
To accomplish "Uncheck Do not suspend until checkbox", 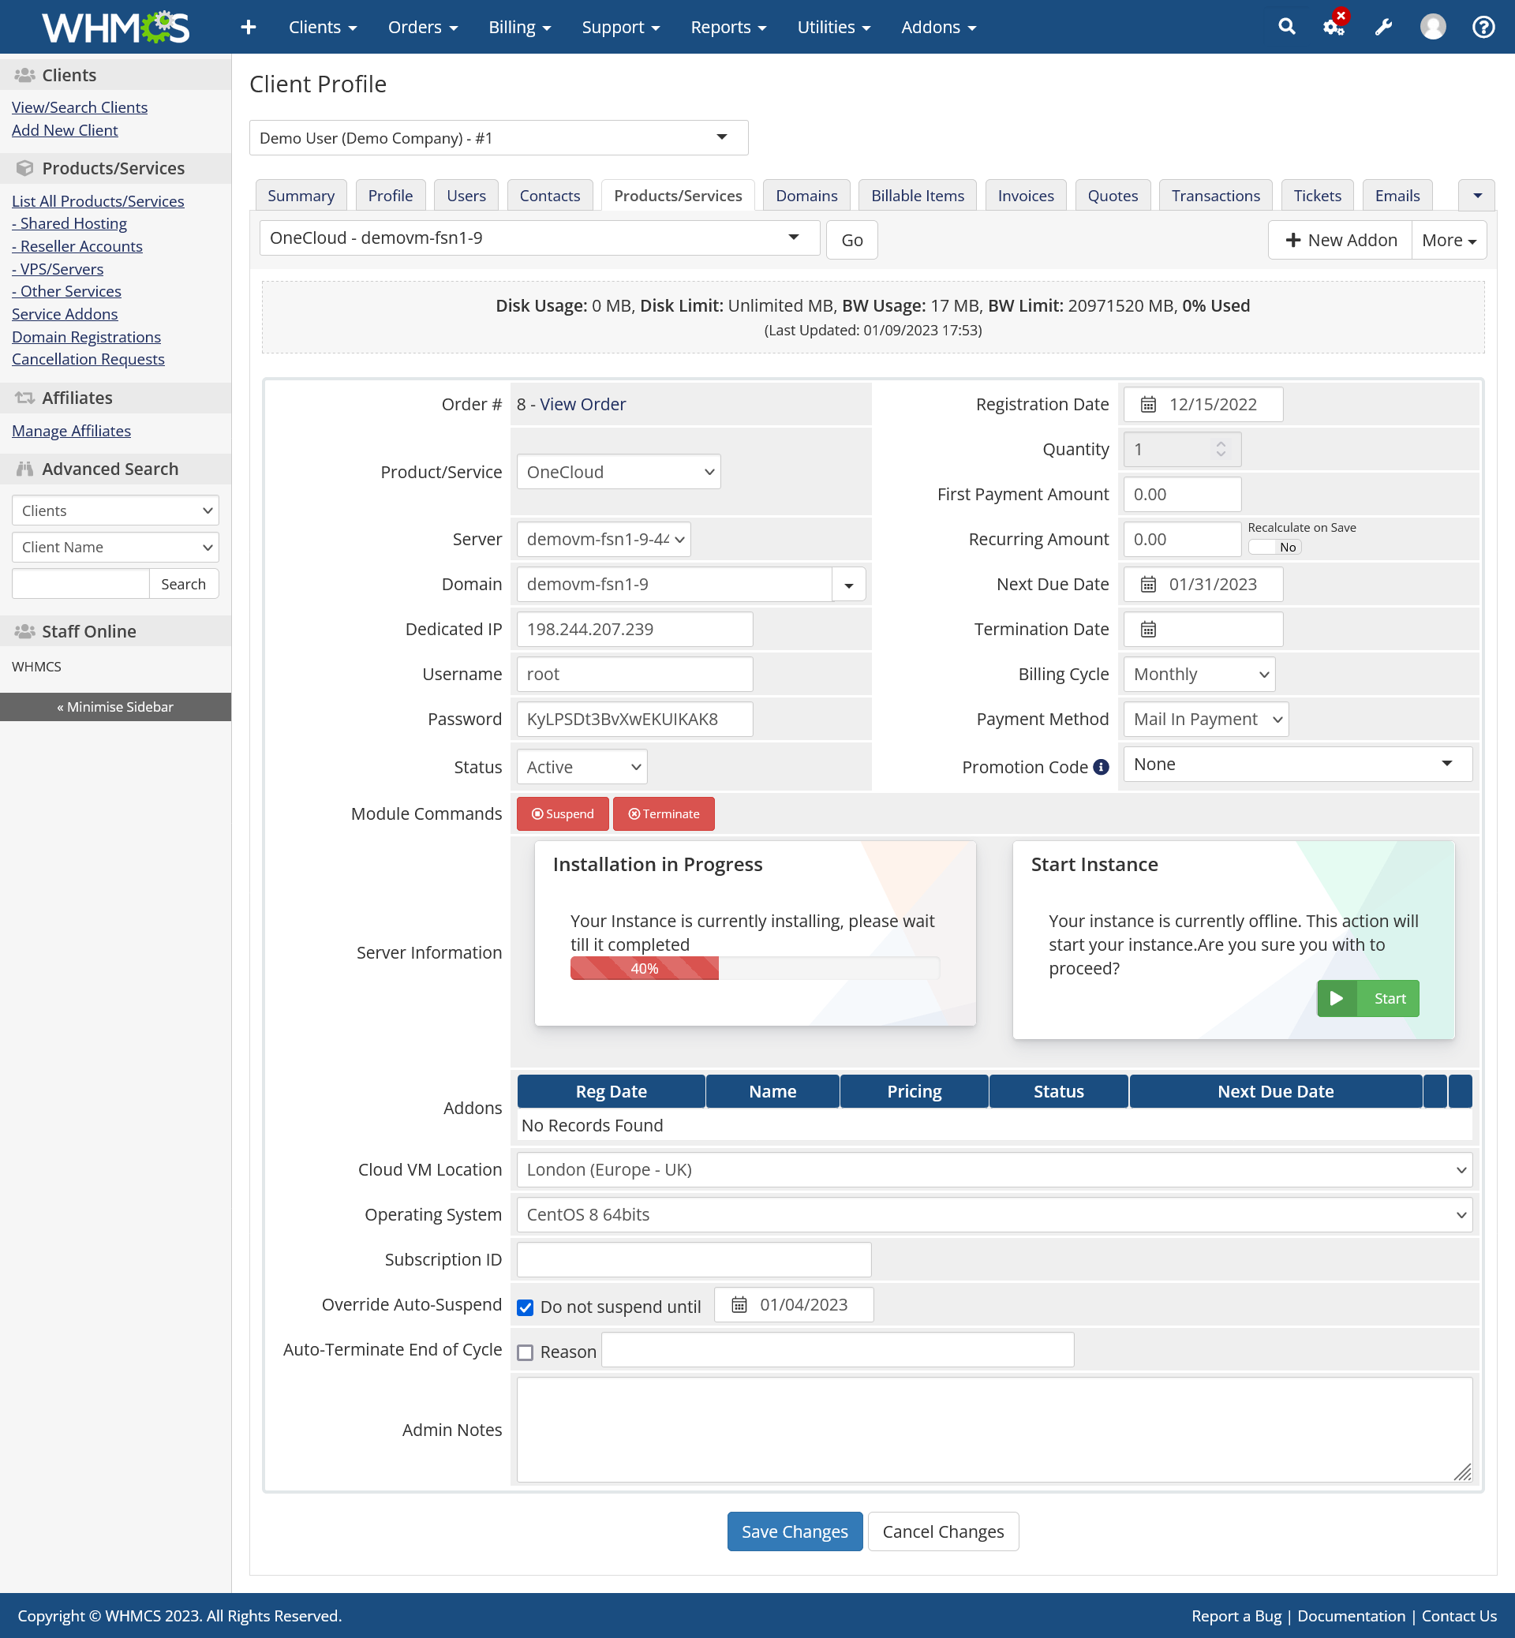I will [x=526, y=1307].
